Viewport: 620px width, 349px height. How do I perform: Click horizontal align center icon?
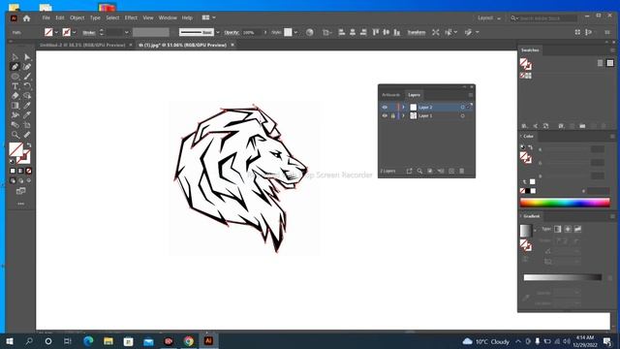coord(353,32)
